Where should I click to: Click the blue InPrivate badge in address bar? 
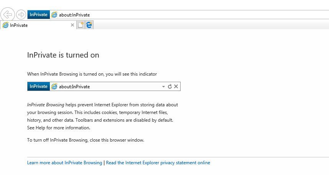pyautogui.click(x=38, y=15)
